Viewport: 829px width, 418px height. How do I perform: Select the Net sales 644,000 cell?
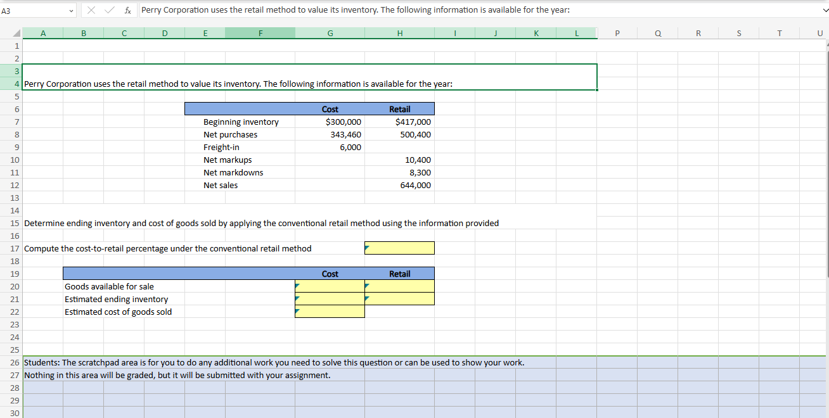click(399, 185)
